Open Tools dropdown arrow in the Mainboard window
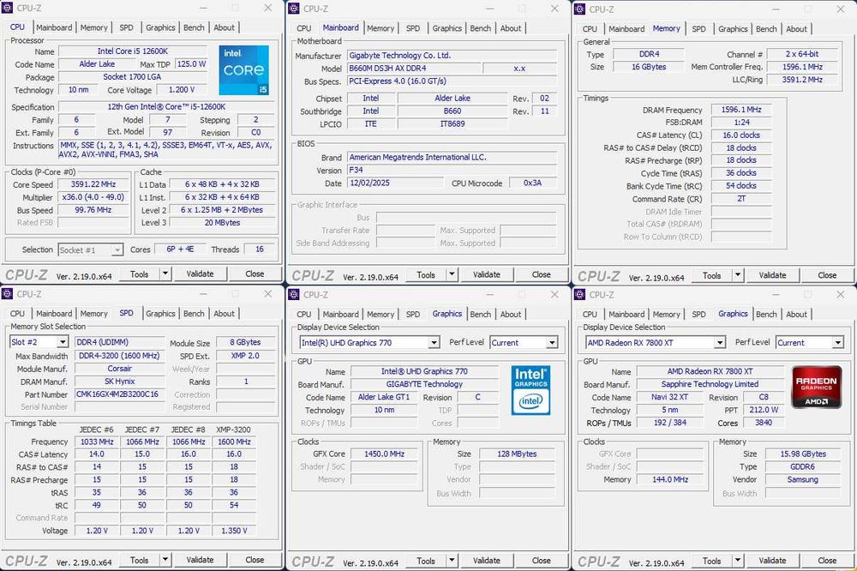This screenshot has height=571, width=857. point(452,274)
